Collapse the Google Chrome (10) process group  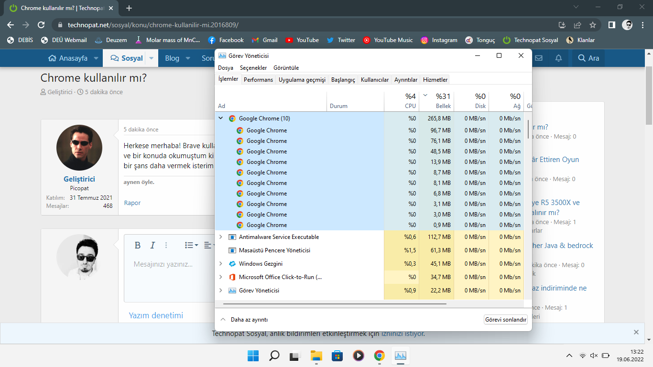pos(220,119)
